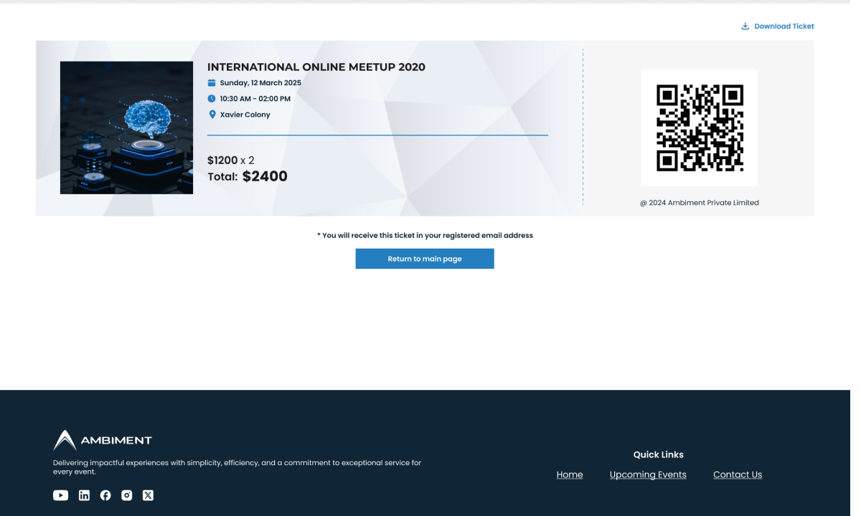Image resolution: width=861 pixels, height=516 pixels.
Task: Click the Quick Links heading
Action: point(658,454)
